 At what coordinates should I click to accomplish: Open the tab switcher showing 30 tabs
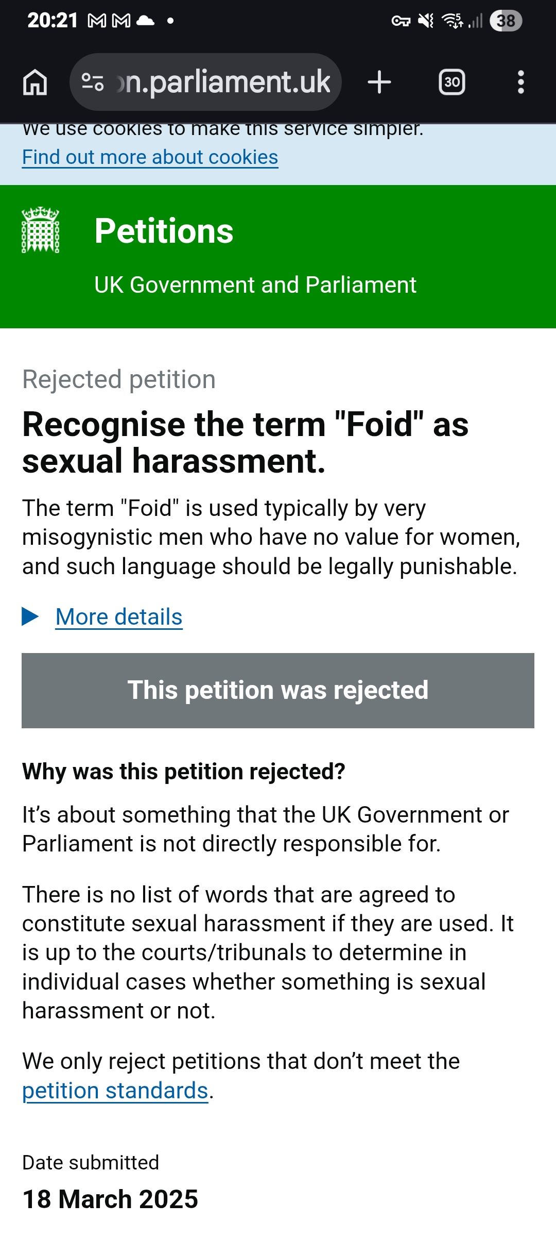451,82
